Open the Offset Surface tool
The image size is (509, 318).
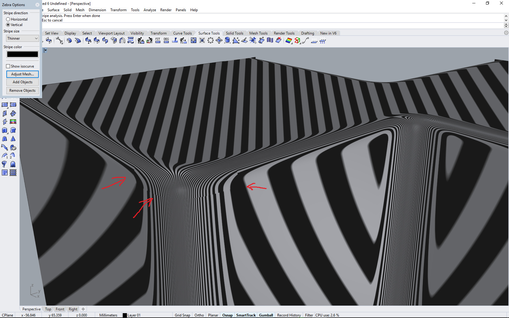(x=69, y=40)
